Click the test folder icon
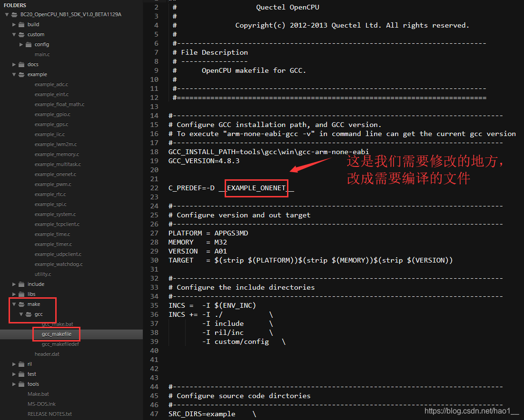The image size is (524, 420). click(21, 374)
